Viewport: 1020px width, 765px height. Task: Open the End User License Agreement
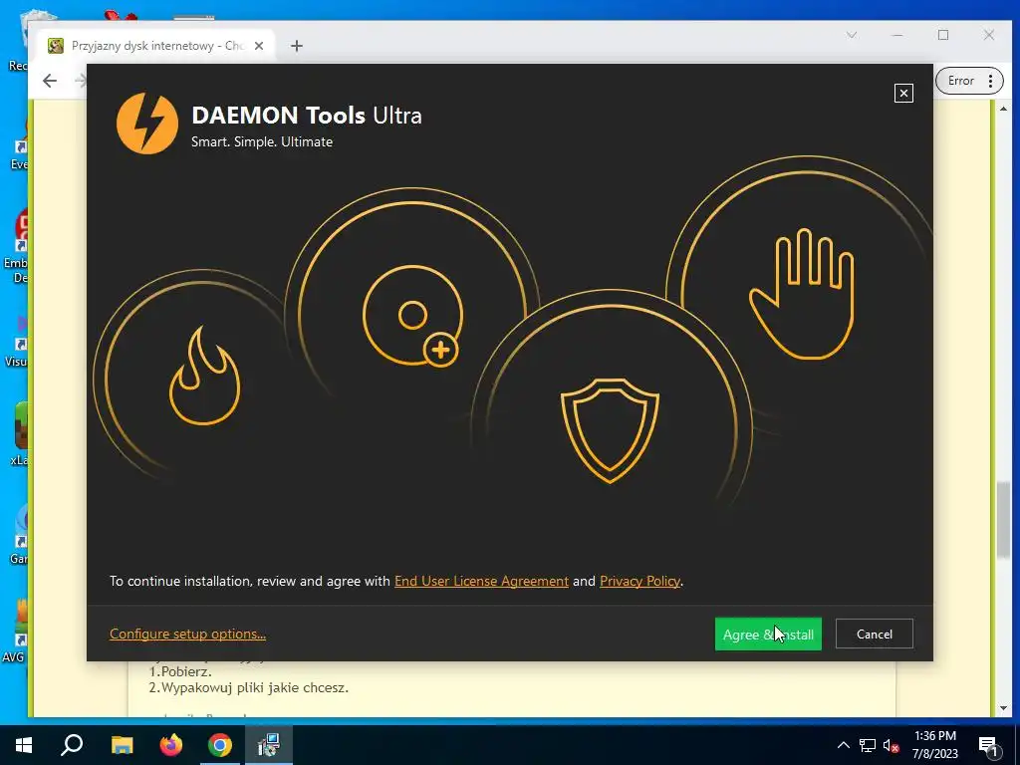pos(481,581)
